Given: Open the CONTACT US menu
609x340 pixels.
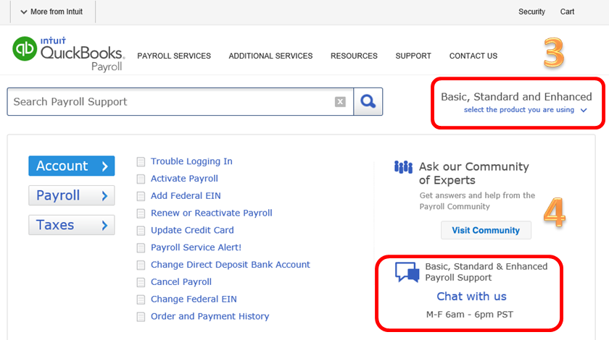Looking at the screenshot, I should (473, 56).
